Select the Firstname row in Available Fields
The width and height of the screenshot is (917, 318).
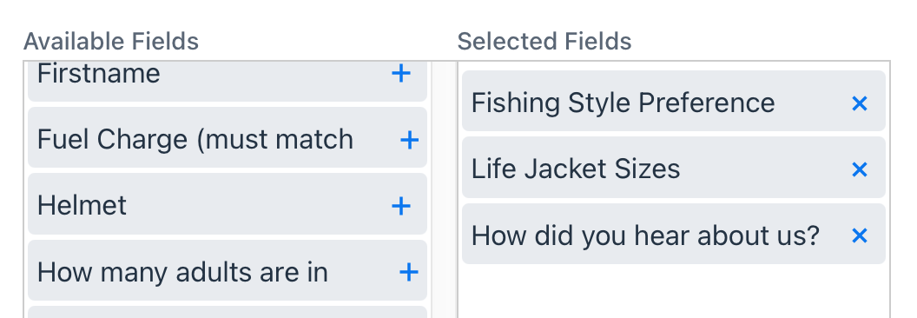click(x=228, y=82)
